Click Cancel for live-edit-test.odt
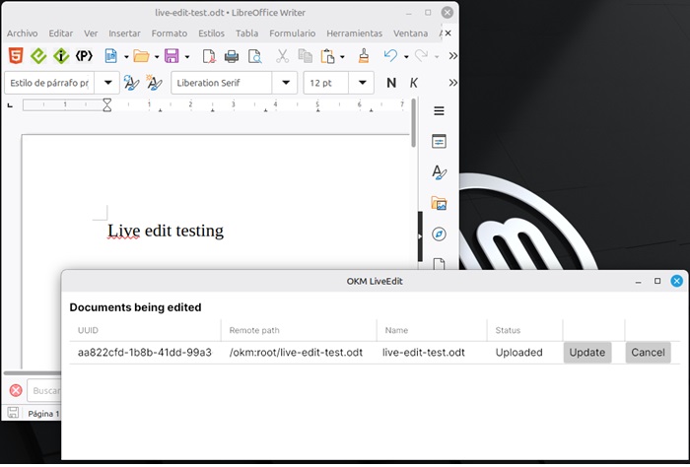The width and height of the screenshot is (690, 467). click(x=649, y=353)
